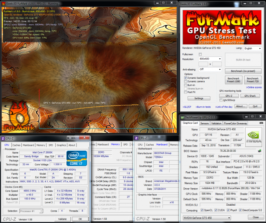Image resolution: width=266 pixels, height=223 pixels.
Task: Click the Close button in GPU-Z
Action: (256, 217)
